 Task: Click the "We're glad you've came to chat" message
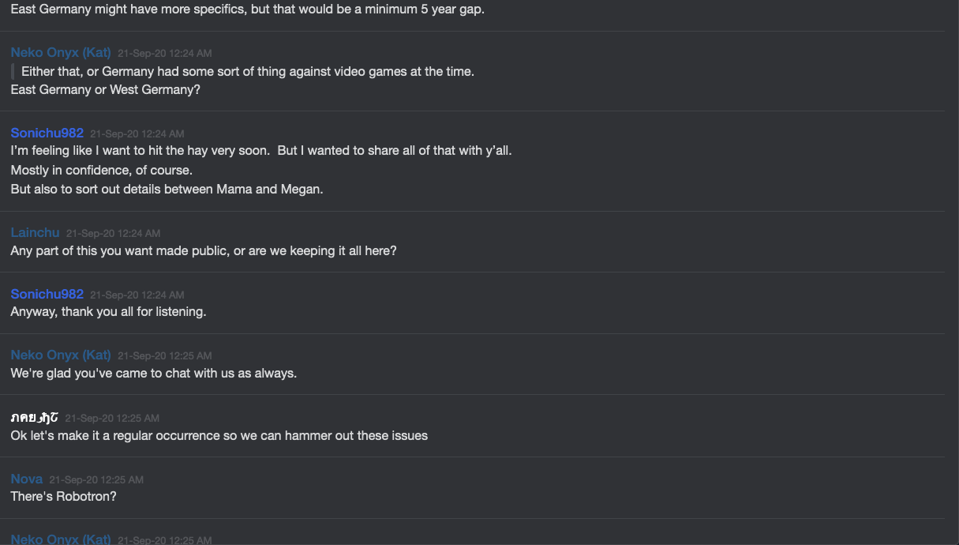153,374
